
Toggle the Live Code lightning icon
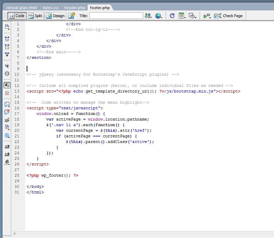pos(72,16)
